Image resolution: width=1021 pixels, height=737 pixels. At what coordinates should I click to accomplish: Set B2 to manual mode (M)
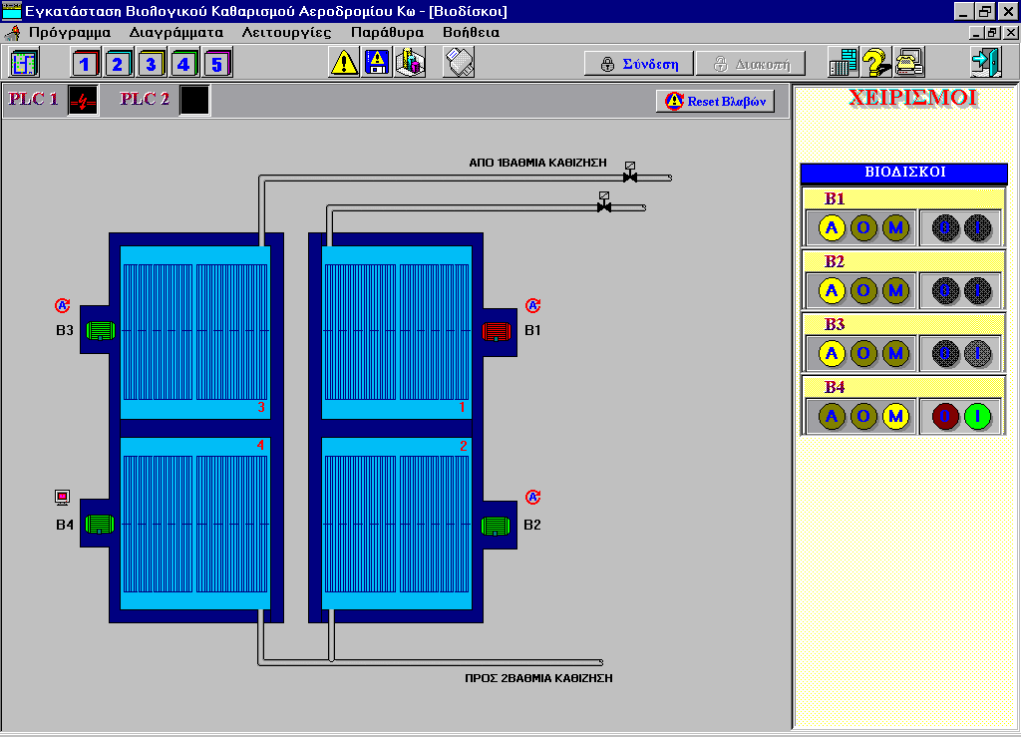click(896, 291)
